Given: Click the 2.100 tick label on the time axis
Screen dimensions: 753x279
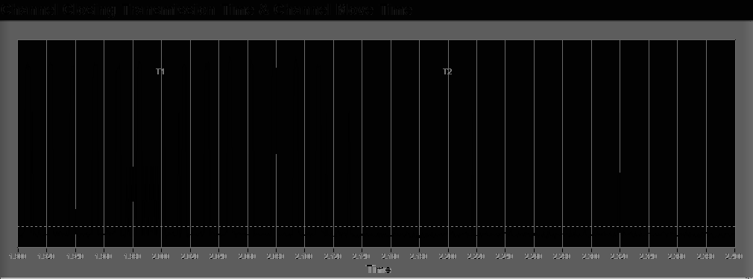Looking at the screenshot, I should coord(304,257).
